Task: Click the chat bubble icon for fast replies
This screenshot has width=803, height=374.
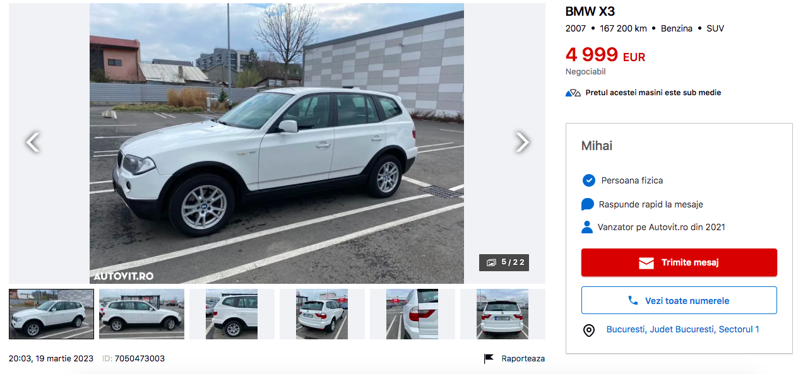Action: click(x=588, y=204)
